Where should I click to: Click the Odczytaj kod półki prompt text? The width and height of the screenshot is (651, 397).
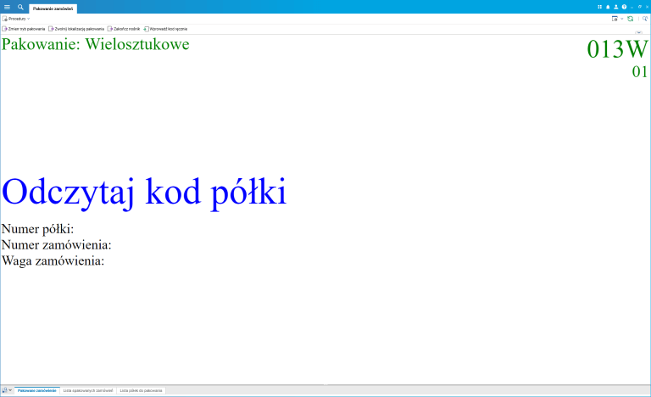click(144, 193)
